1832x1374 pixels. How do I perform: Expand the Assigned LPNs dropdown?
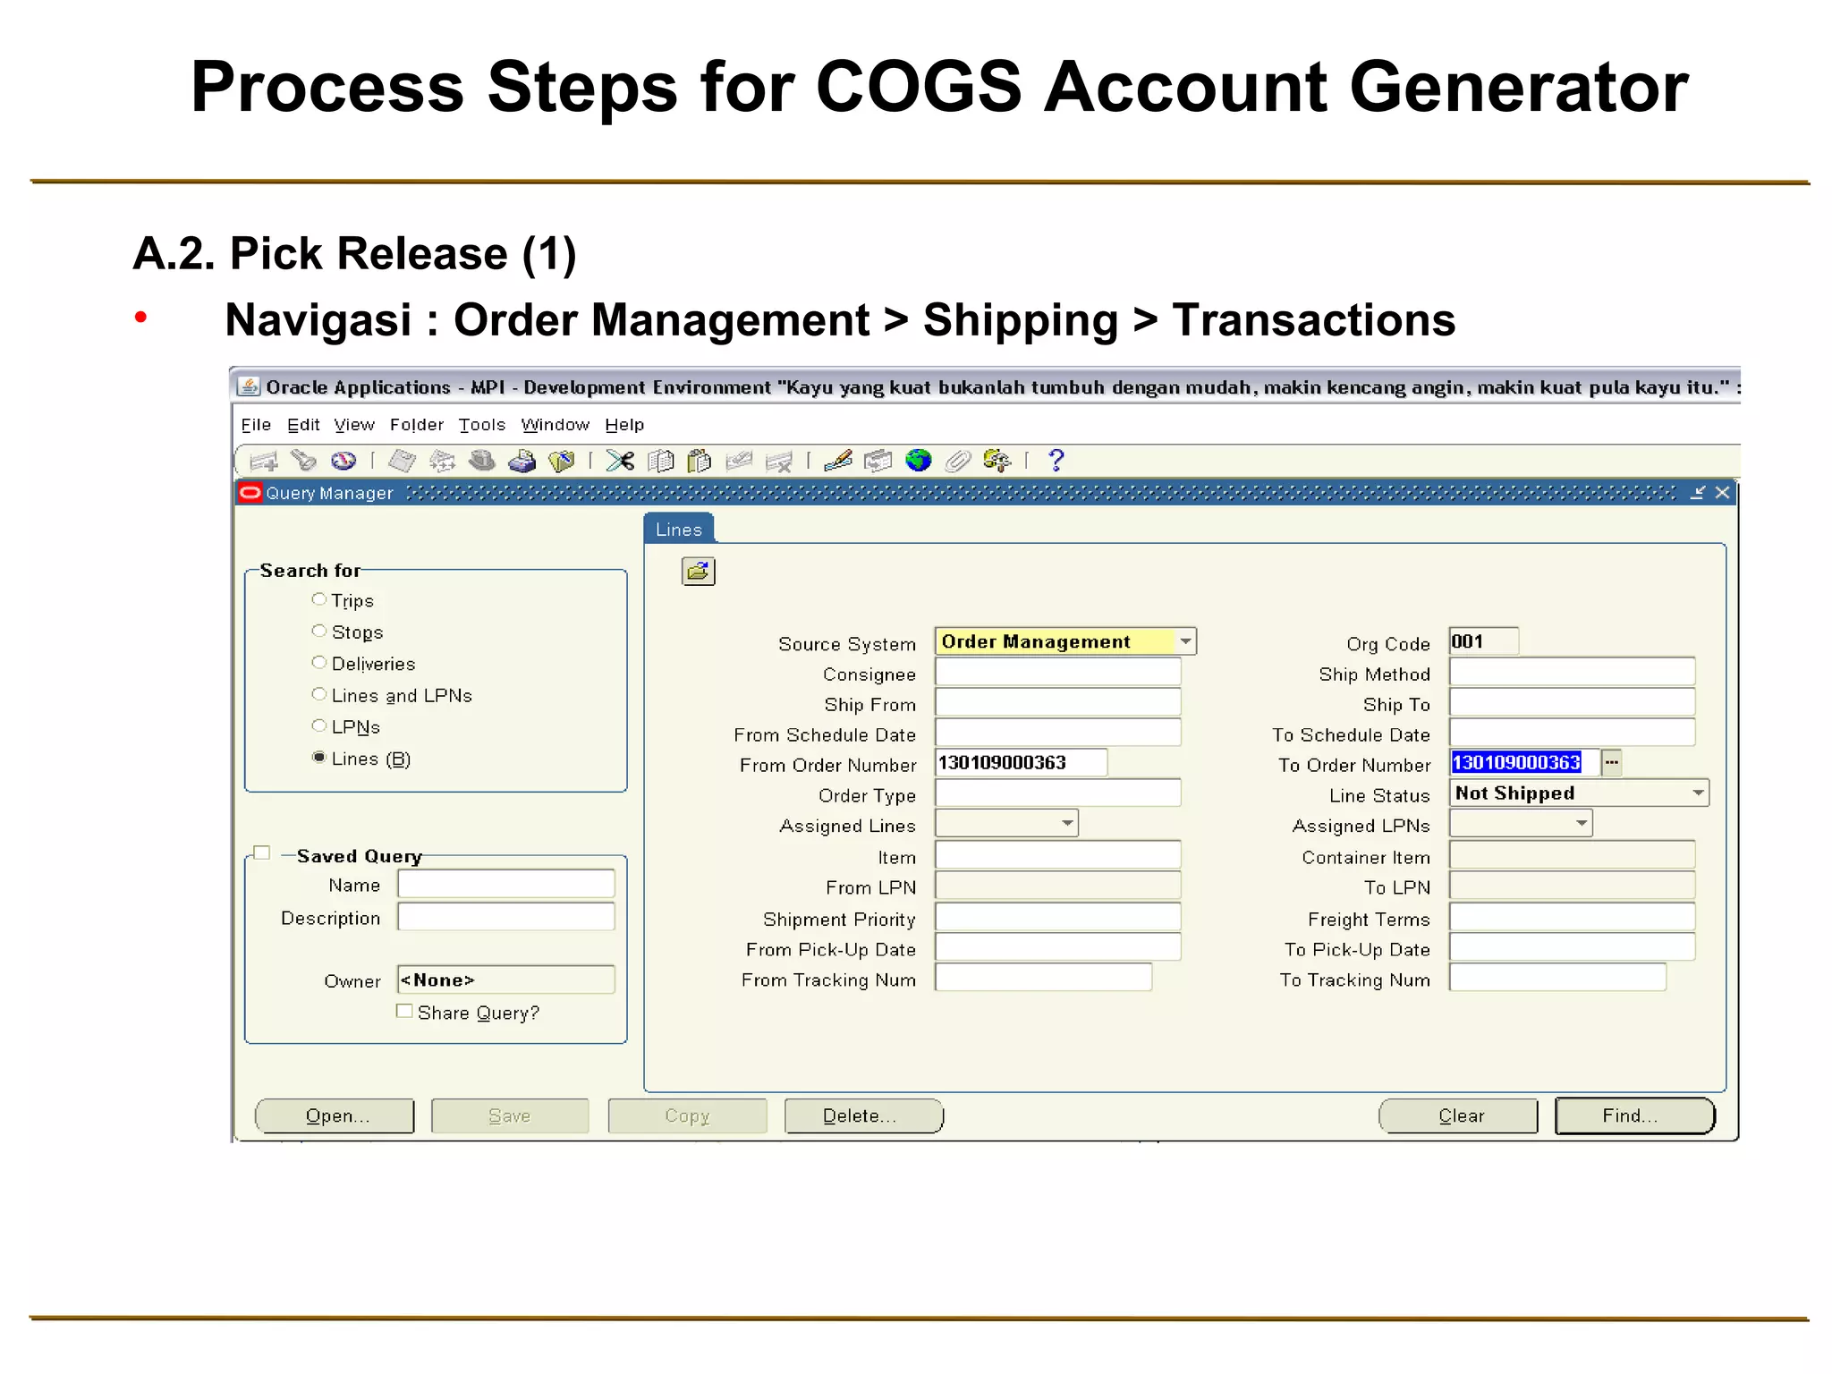pos(1582,823)
